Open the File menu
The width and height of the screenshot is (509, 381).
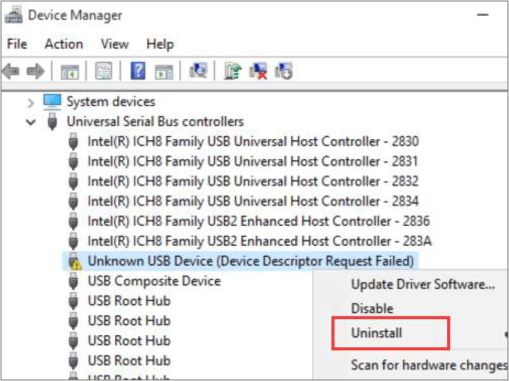17,44
